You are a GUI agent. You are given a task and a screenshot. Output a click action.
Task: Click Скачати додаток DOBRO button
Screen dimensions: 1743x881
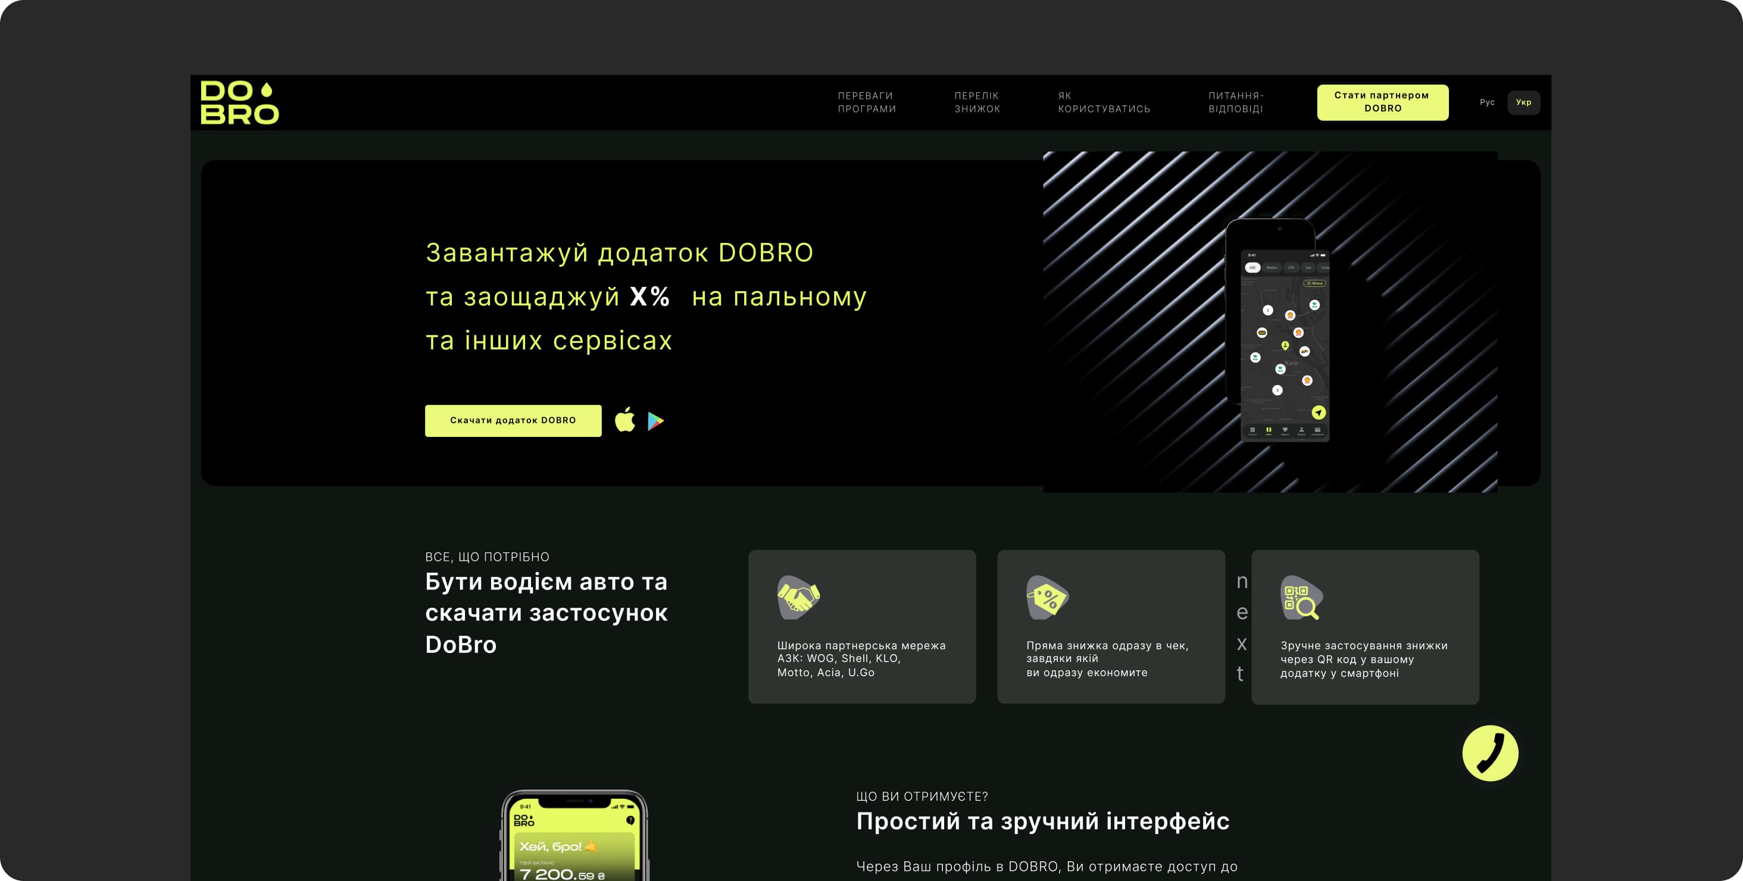point(513,420)
